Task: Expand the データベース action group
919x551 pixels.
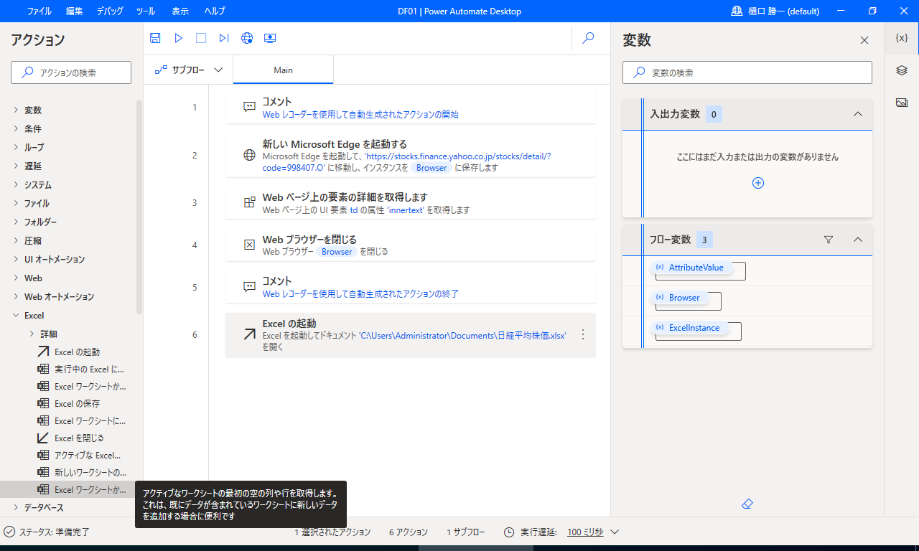Action: [x=16, y=507]
